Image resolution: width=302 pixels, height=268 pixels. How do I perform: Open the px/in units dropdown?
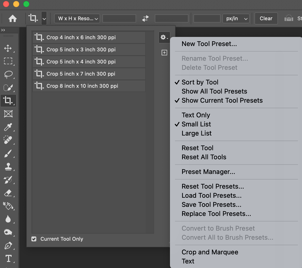[x=236, y=18]
